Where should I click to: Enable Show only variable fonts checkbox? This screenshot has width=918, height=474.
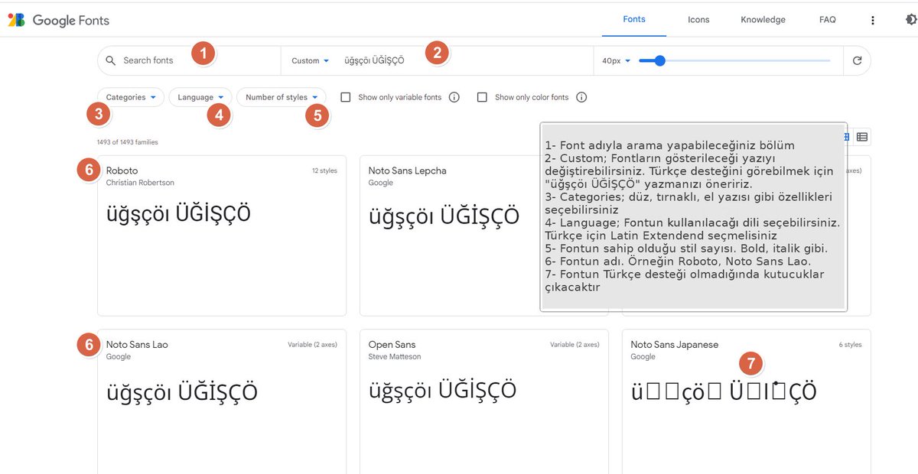pyautogui.click(x=346, y=97)
